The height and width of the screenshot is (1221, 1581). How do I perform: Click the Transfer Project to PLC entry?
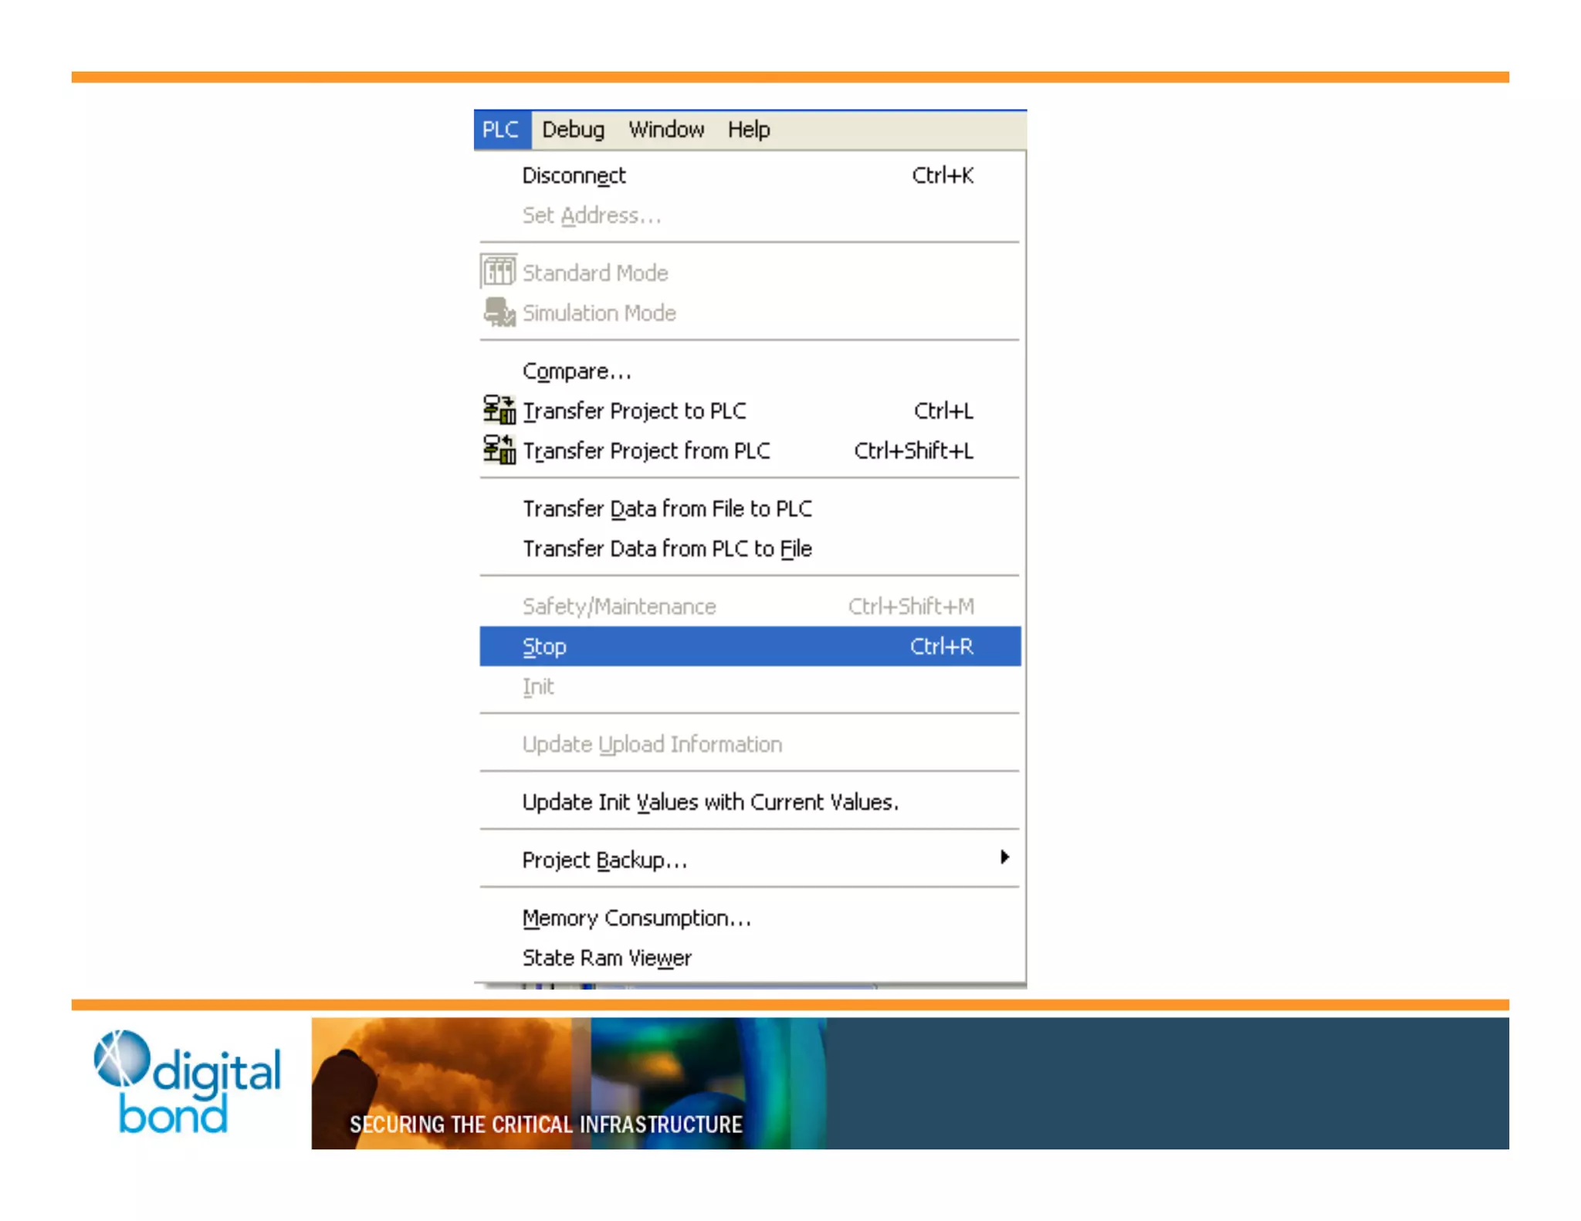click(635, 411)
